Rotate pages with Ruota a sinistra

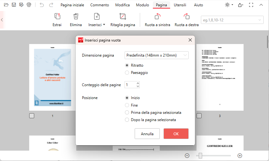158,20
